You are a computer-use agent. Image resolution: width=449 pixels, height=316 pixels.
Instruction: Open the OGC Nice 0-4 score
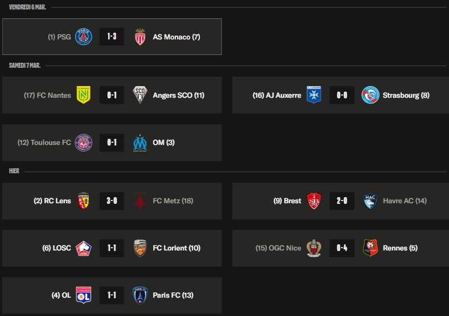point(342,248)
